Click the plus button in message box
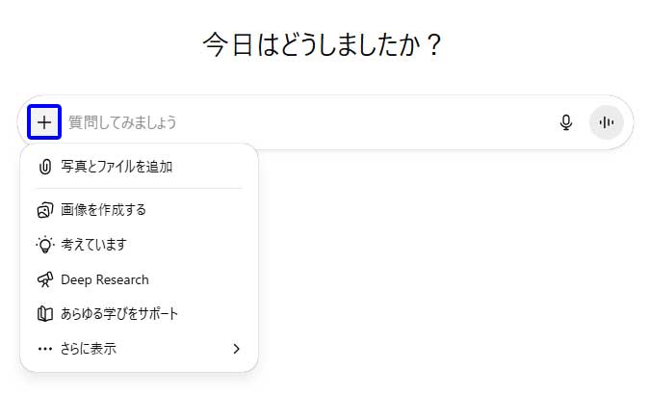The width and height of the screenshot is (649, 396). click(44, 122)
